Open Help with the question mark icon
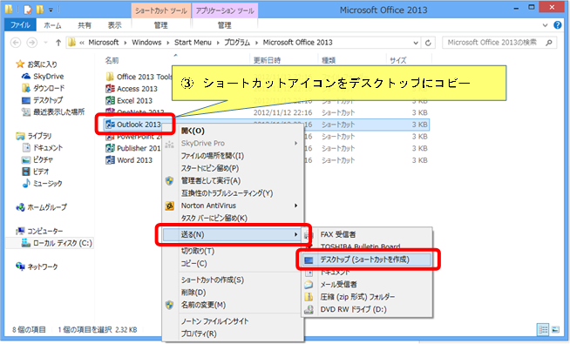The height and width of the screenshot is (344, 570). point(557,25)
